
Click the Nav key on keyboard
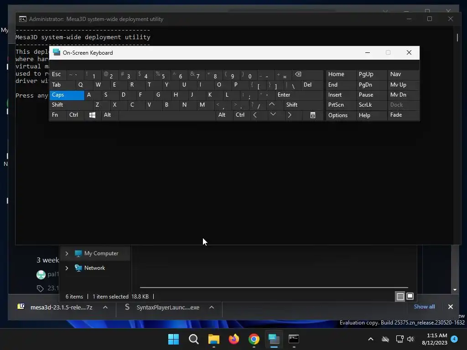tap(403, 74)
